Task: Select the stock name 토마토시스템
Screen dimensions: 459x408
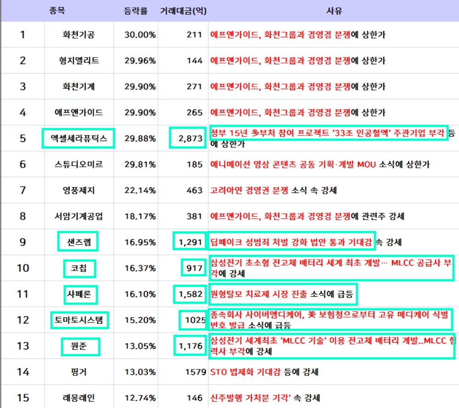Action: (x=79, y=320)
